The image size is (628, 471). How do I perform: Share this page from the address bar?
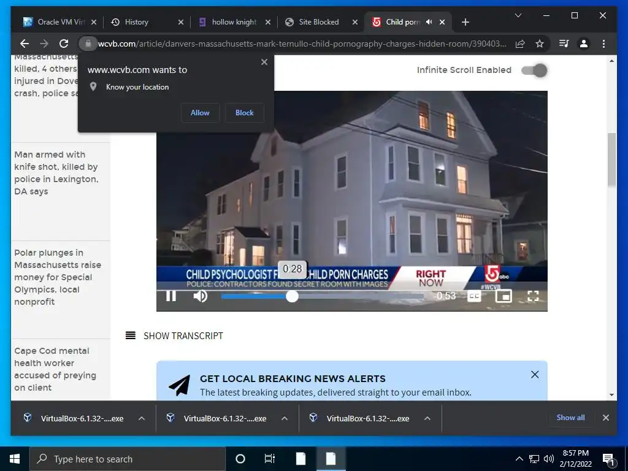pos(520,44)
